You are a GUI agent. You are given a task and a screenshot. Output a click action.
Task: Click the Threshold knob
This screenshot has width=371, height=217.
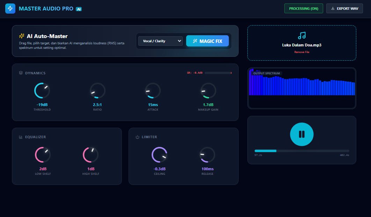[x=42, y=91]
